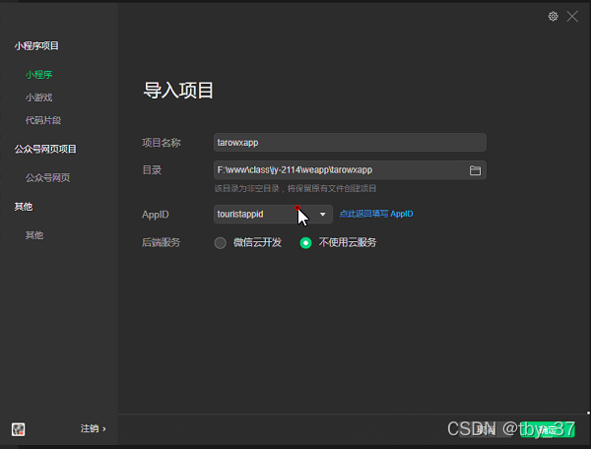The image size is (591, 449).
Task: Click 注销 to log out
Action: coord(93,428)
